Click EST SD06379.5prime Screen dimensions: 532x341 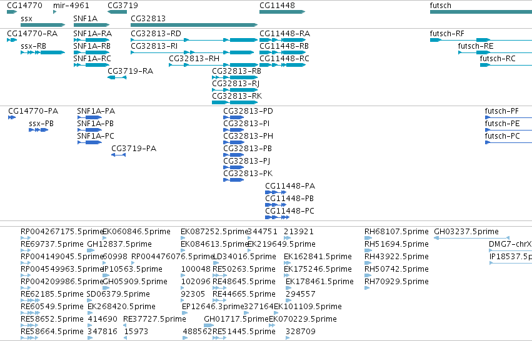click(x=89, y=300)
